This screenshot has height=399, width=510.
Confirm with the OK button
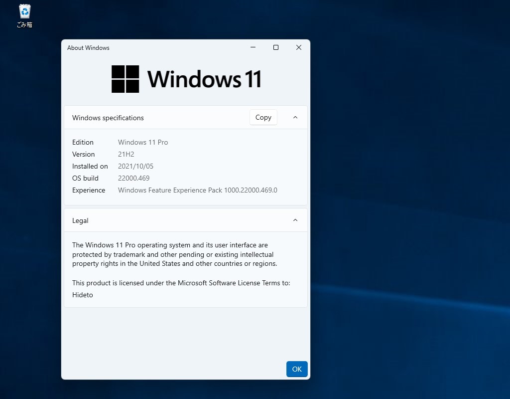[297, 369]
